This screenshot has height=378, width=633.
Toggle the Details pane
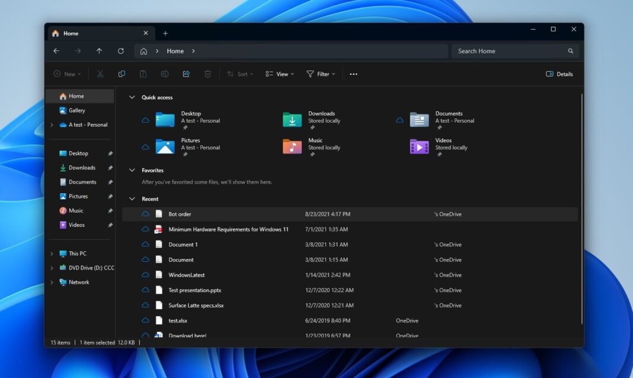pyautogui.click(x=559, y=74)
